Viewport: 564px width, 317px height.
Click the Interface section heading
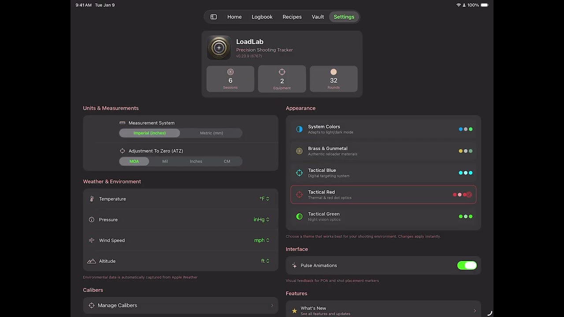click(297, 249)
